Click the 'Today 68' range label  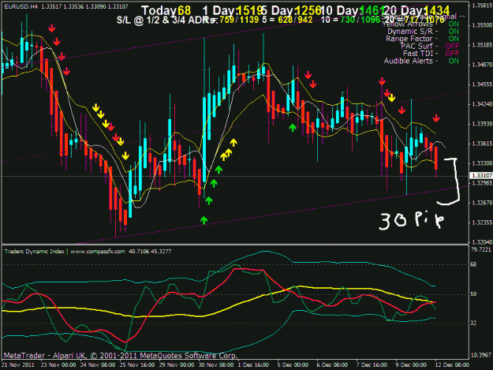(166, 11)
